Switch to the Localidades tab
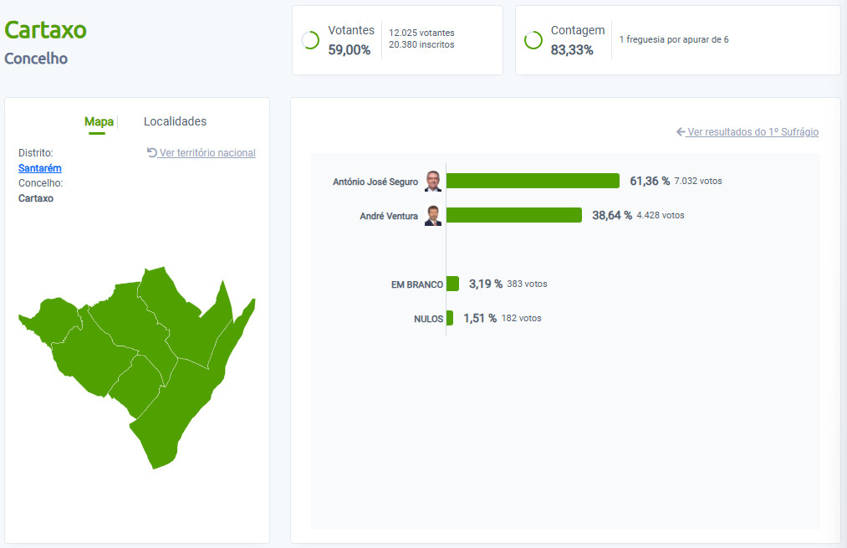 [175, 121]
